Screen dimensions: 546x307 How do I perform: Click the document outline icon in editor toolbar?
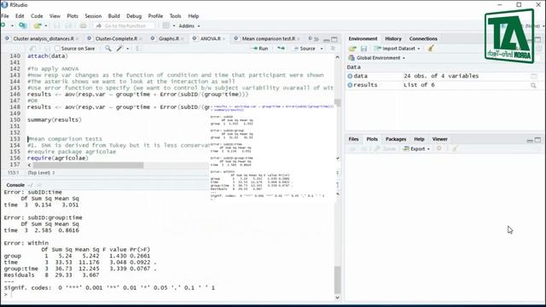point(333,49)
